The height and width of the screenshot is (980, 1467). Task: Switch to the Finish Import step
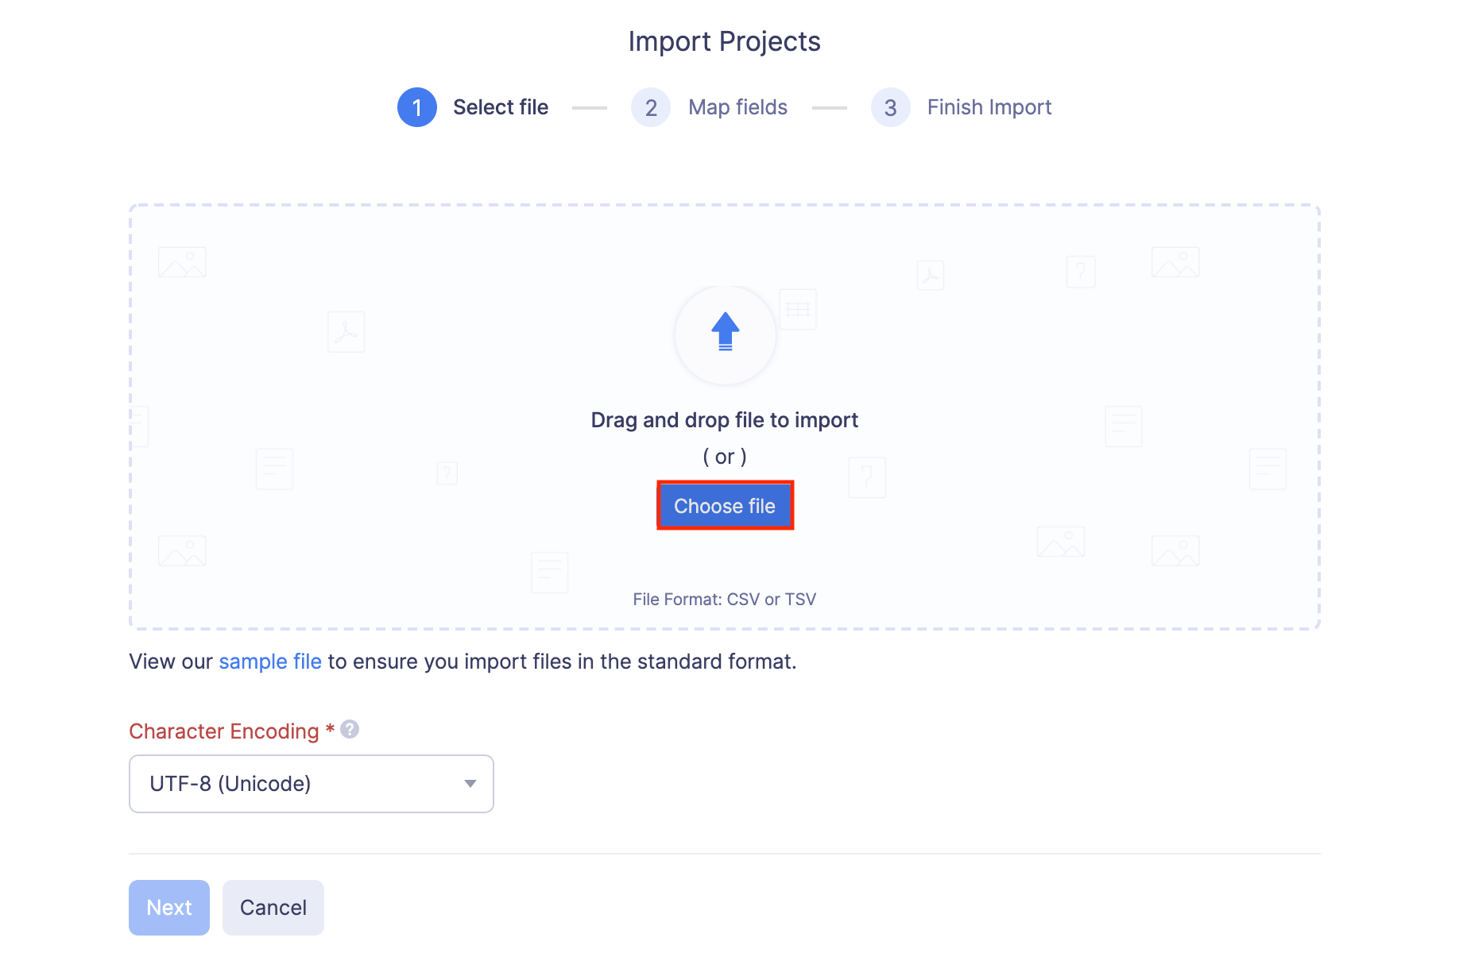click(989, 106)
